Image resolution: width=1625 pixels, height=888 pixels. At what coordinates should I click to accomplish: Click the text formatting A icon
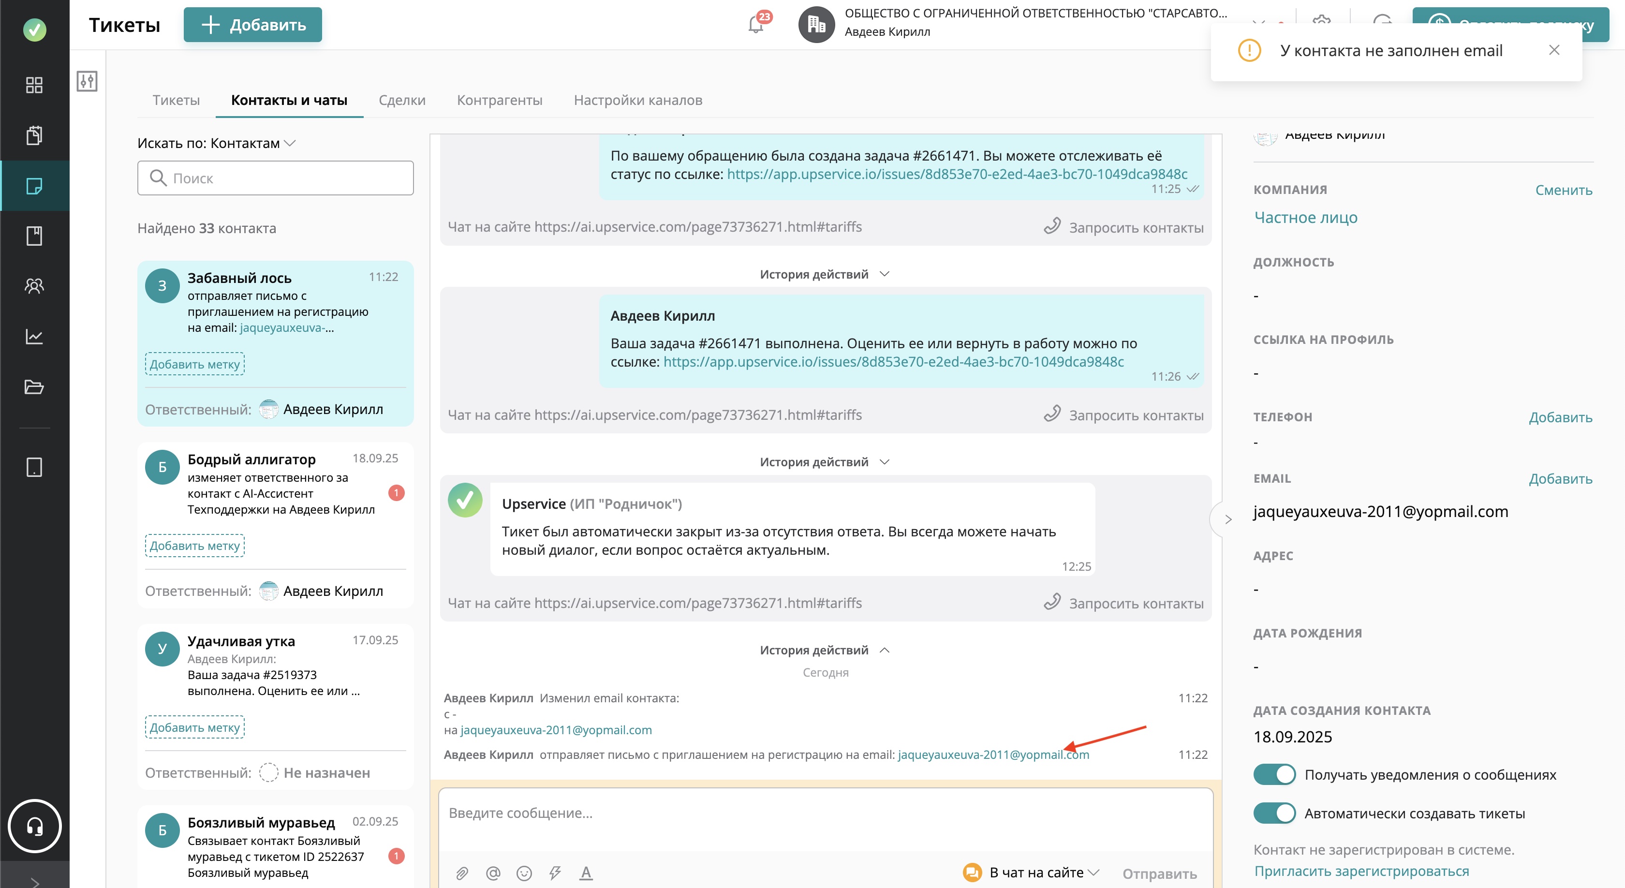tap(586, 873)
